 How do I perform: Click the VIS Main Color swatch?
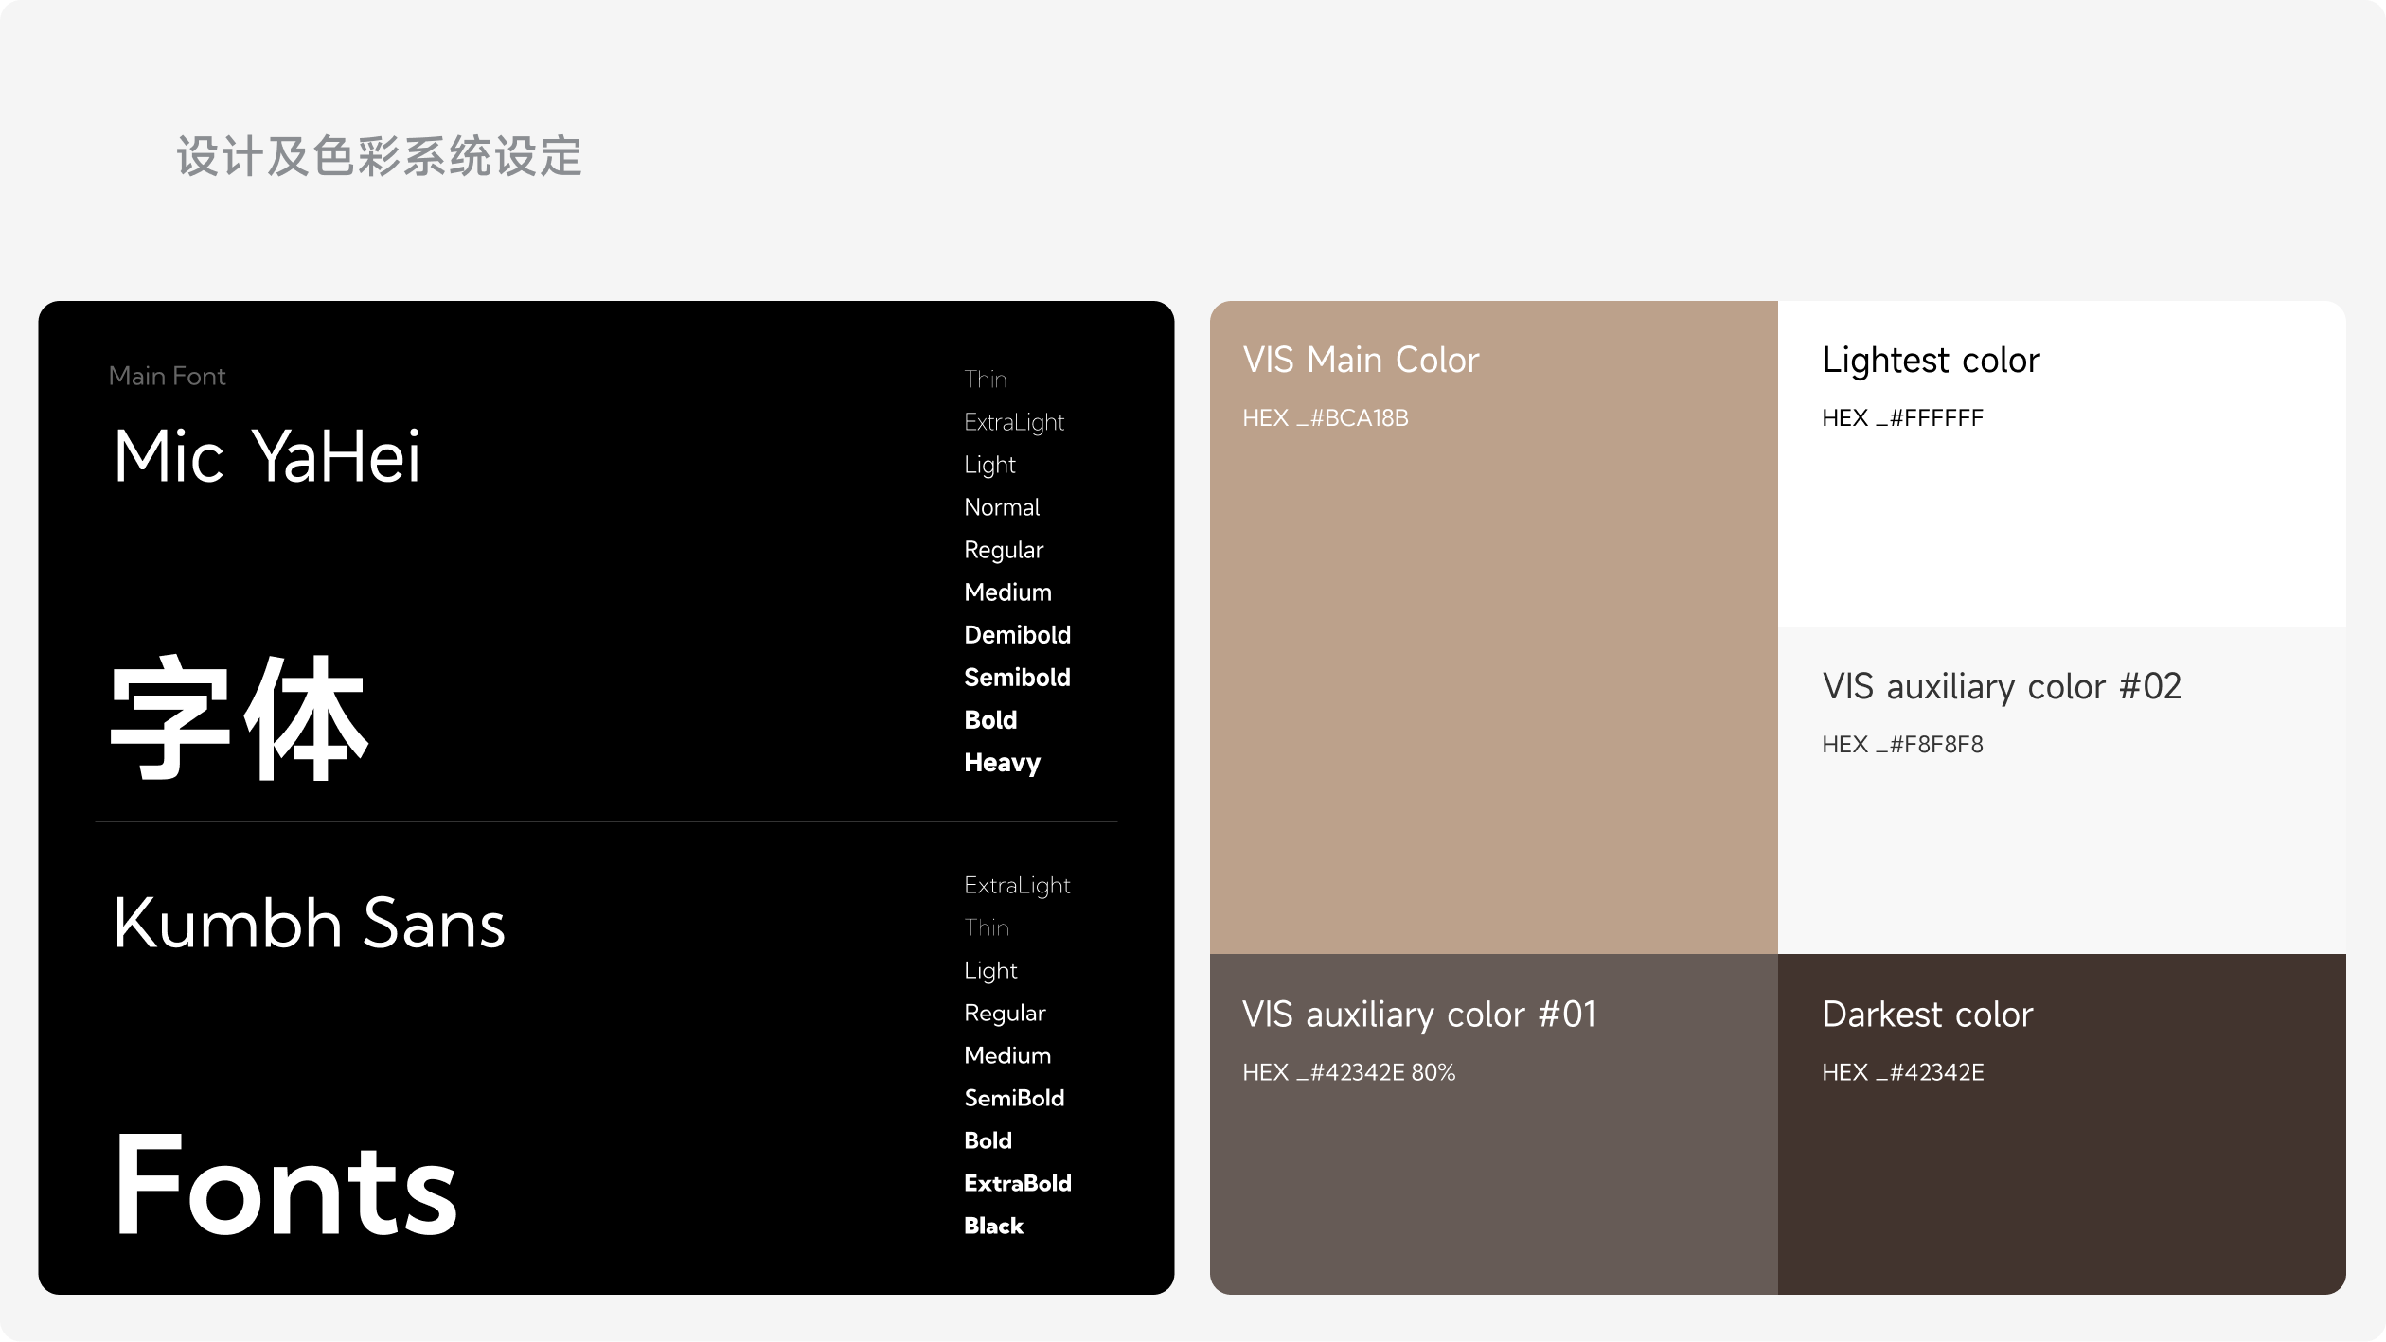pyautogui.click(x=1493, y=662)
